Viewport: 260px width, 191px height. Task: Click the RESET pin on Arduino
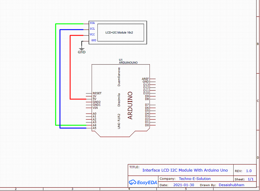97,93
